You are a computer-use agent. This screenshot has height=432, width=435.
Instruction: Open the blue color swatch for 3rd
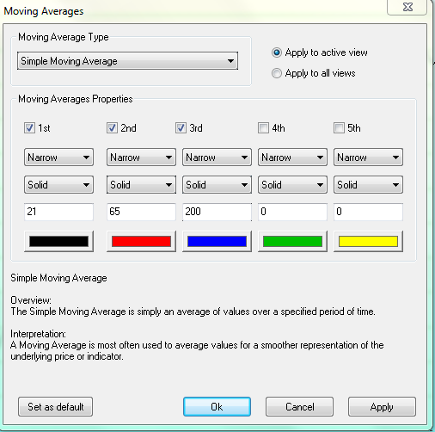[x=217, y=241]
